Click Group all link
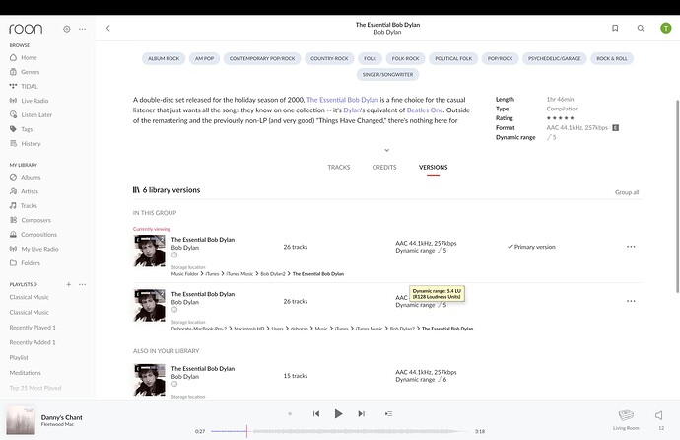680x440 pixels. (627, 192)
